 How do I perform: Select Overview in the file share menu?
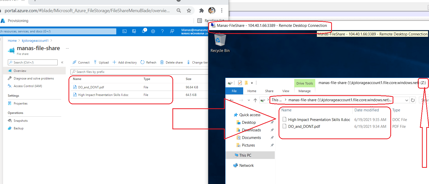point(34,71)
